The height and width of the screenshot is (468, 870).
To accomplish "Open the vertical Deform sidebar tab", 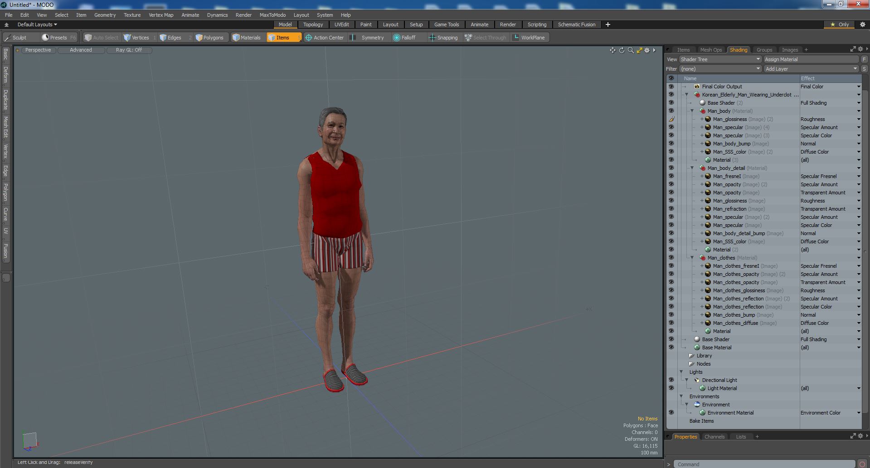I will tap(5, 75).
